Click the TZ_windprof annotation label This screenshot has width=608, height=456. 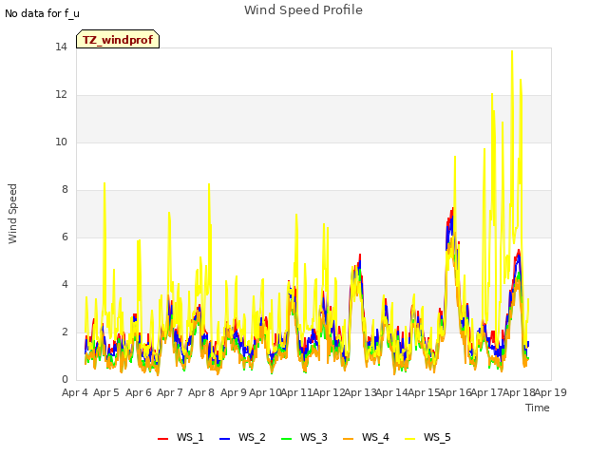[x=118, y=39]
